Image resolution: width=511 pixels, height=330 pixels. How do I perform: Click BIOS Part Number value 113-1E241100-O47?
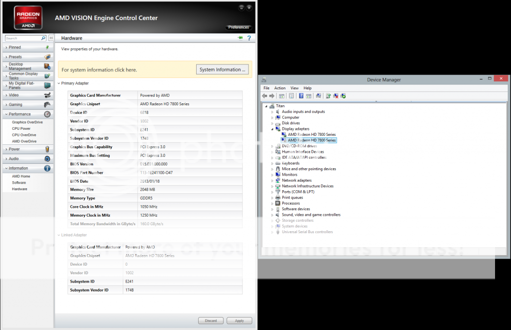[156, 173]
